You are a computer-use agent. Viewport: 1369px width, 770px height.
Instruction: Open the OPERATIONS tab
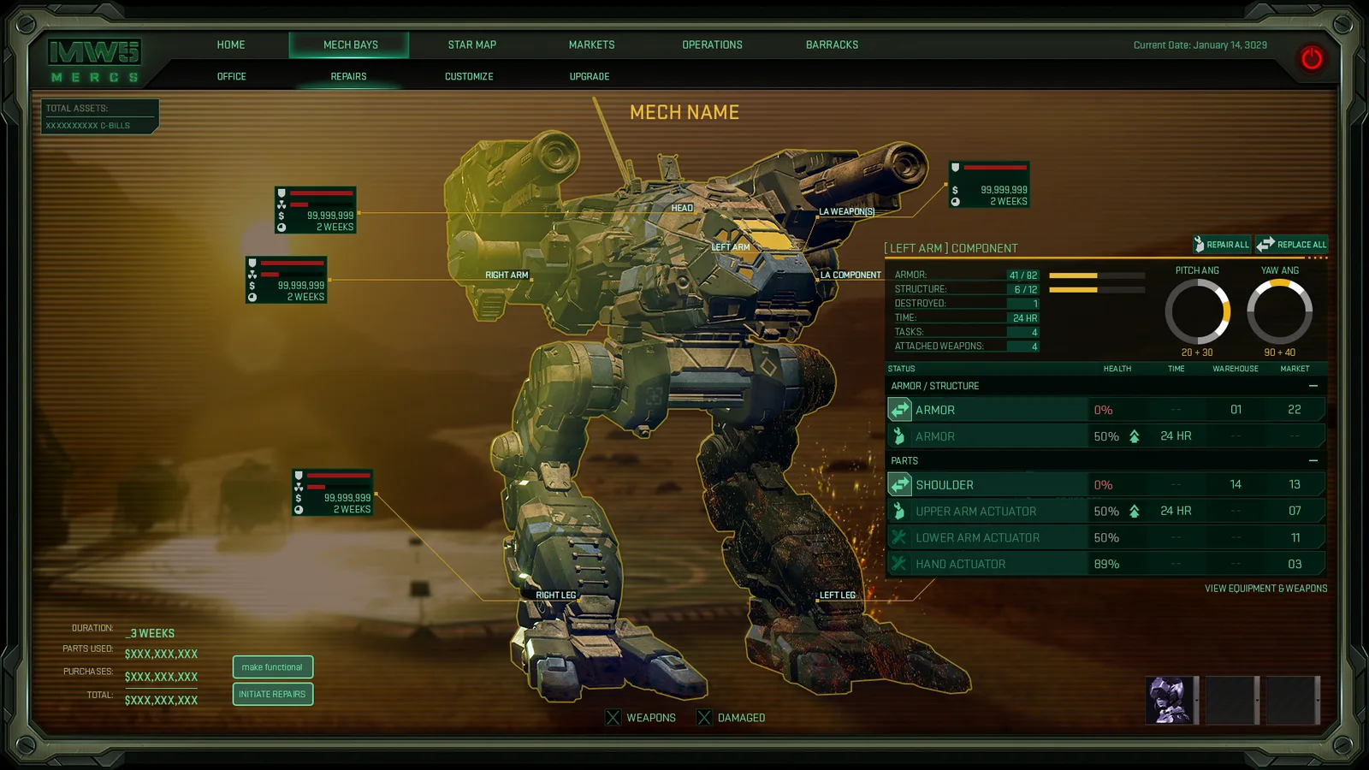click(x=712, y=44)
